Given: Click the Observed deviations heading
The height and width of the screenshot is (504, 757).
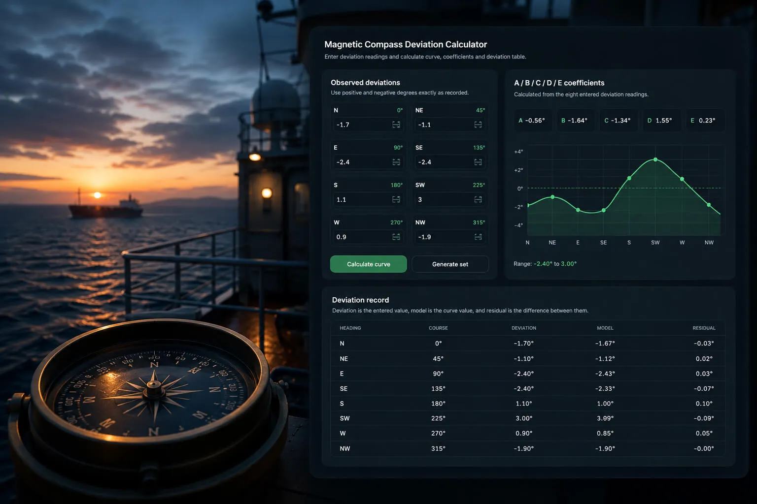Looking at the screenshot, I should pos(365,83).
